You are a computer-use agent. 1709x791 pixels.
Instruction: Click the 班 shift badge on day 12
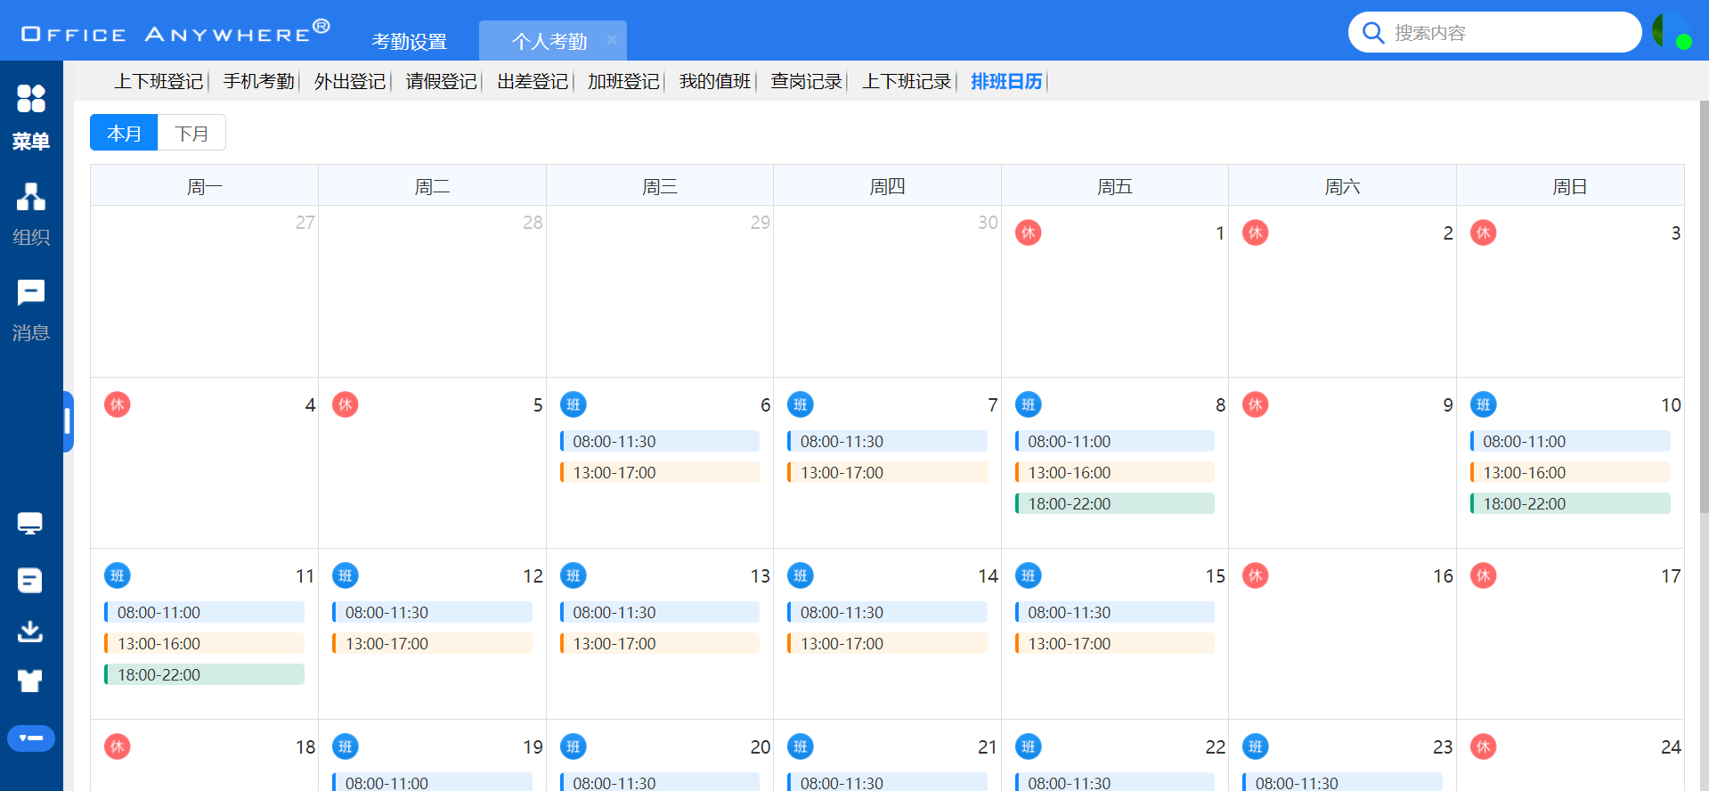(x=346, y=576)
